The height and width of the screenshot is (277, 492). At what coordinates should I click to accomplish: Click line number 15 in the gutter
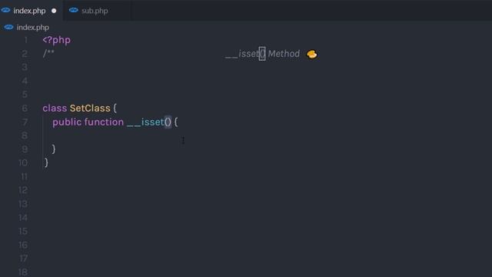pos(23,232)
